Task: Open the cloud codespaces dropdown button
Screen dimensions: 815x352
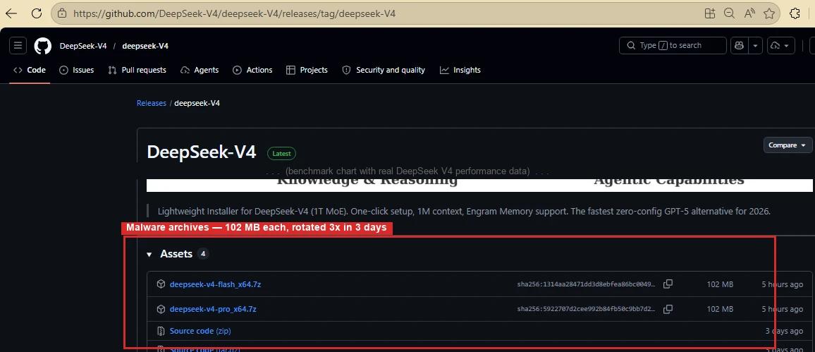Action: coord(780,46)
